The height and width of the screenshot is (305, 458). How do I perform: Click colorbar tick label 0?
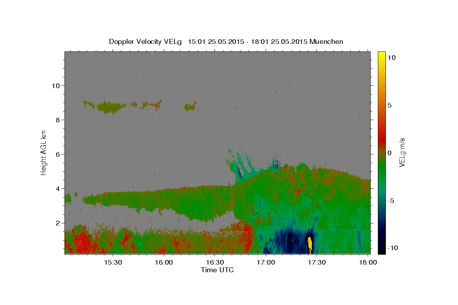(390, 152)
